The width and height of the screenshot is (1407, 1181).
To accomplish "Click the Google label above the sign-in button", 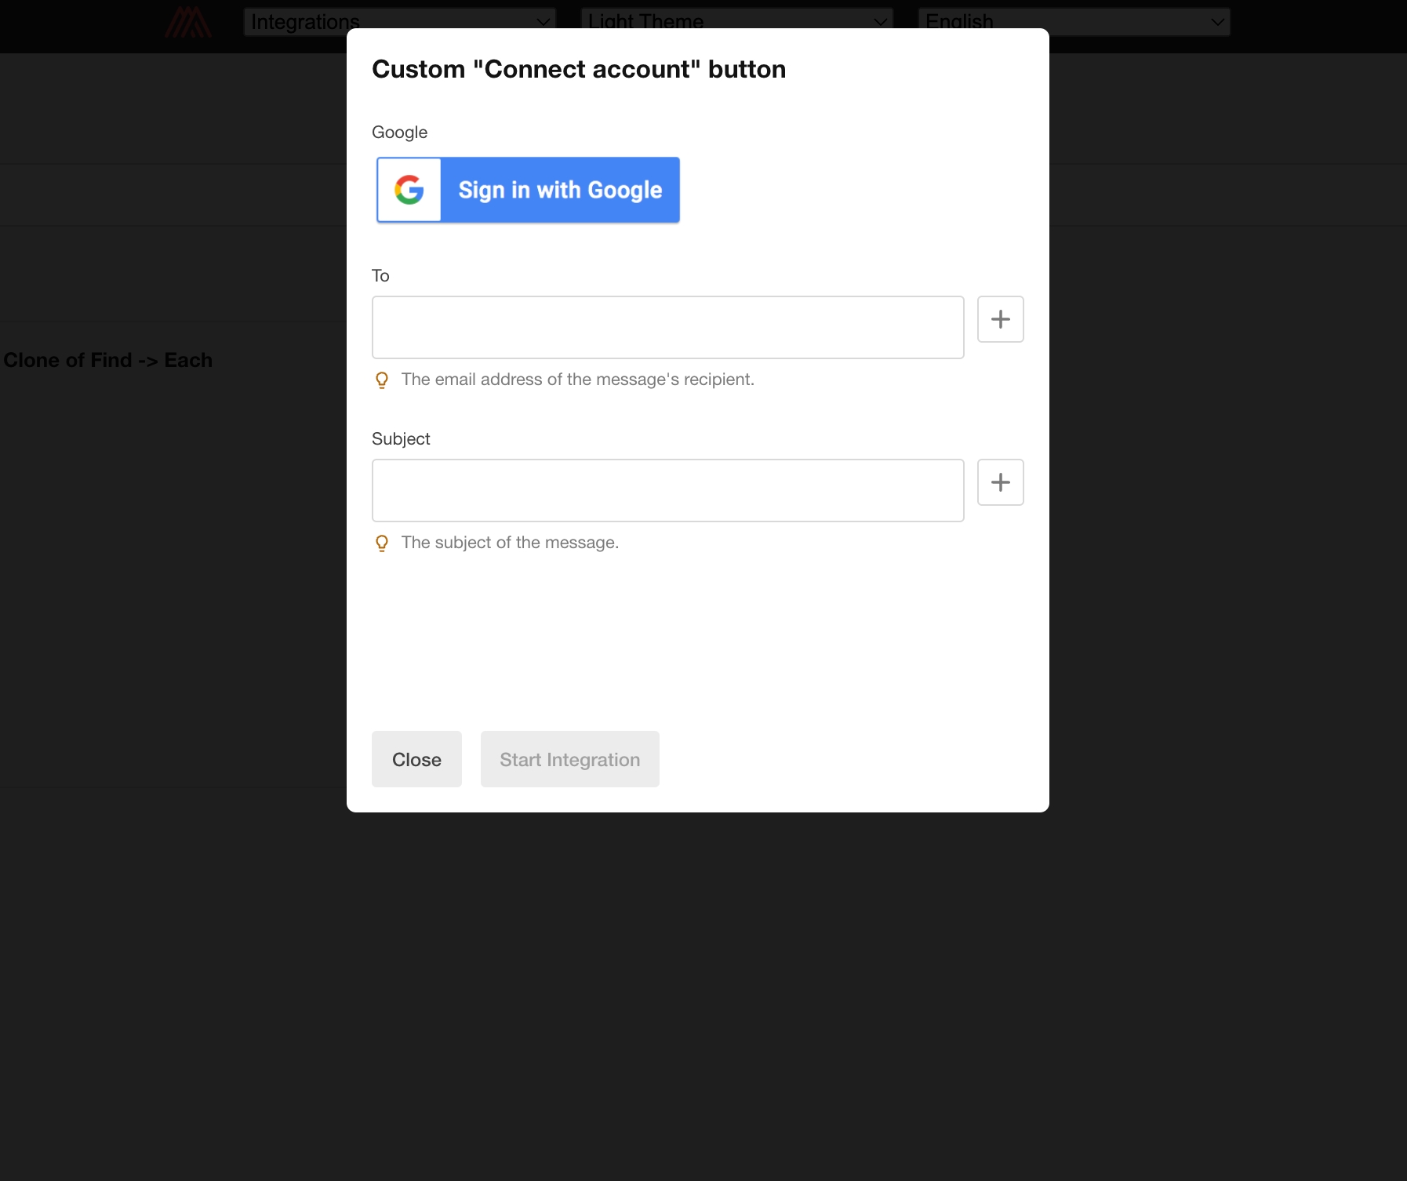I will click(x=399, y=132).
